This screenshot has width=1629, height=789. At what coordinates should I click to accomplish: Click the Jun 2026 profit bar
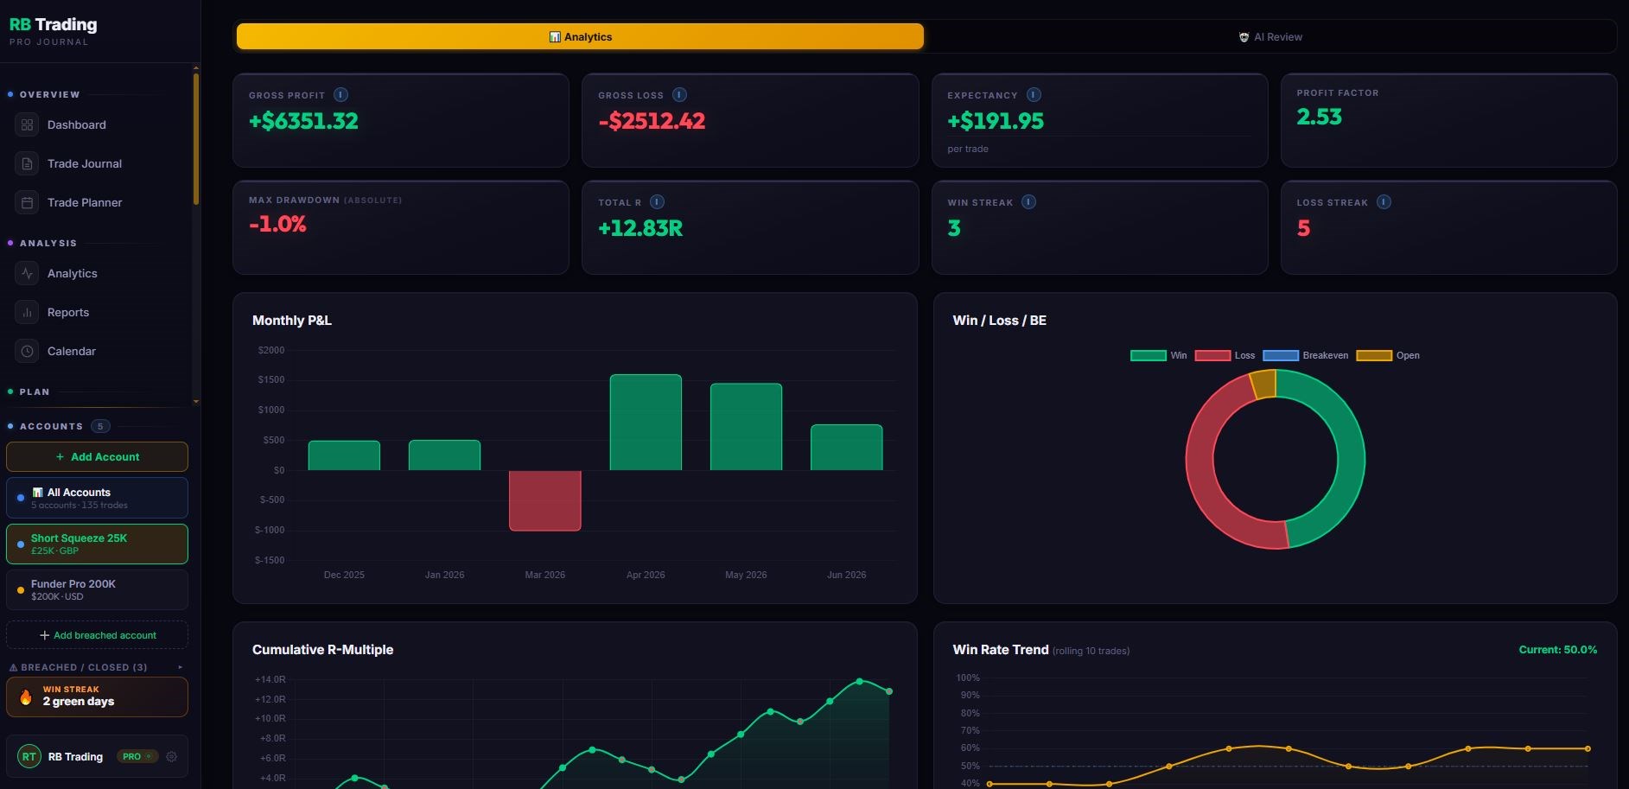(x=846, y=448)
